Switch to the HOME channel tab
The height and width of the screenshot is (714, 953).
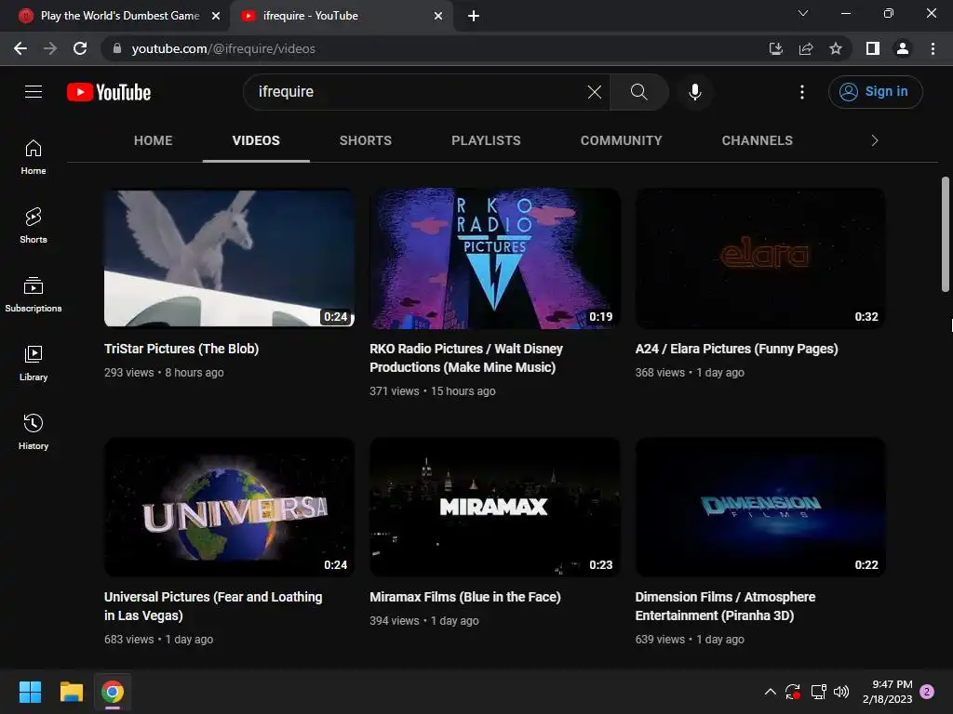154,140
